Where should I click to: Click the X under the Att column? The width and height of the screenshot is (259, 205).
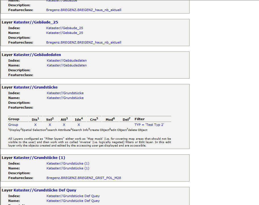point(64,125)
